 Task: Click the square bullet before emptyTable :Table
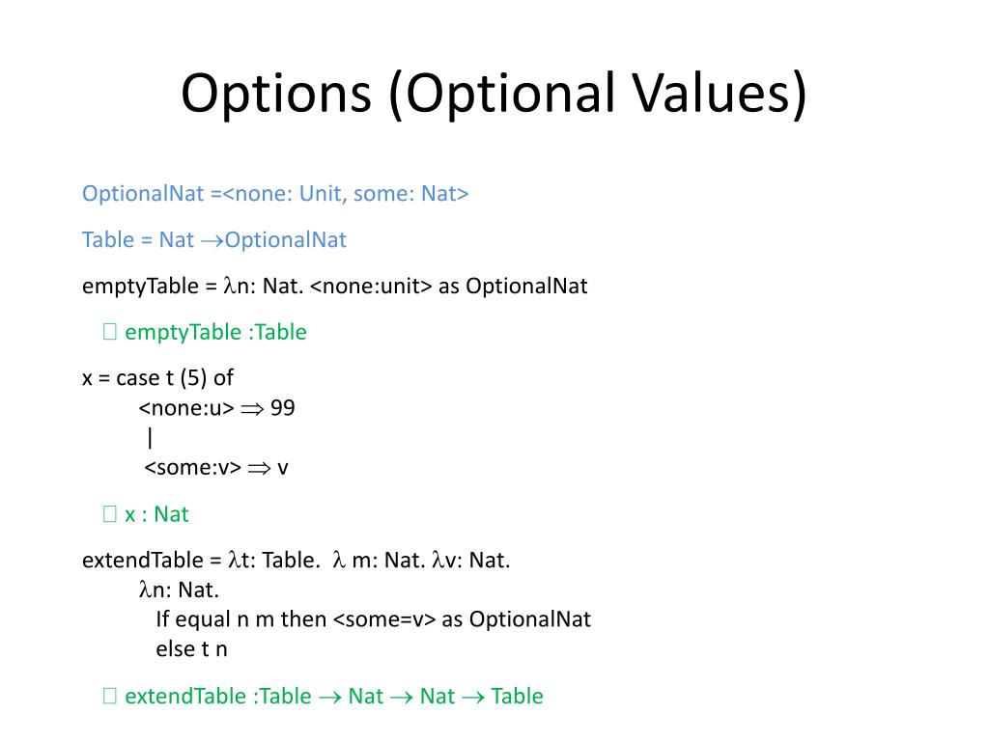[110, 332]
